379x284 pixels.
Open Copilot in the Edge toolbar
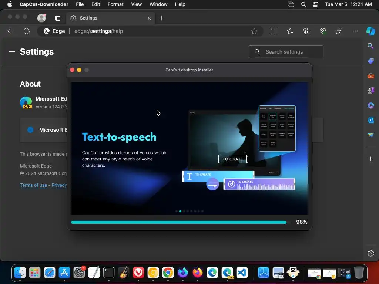[370, 31]
